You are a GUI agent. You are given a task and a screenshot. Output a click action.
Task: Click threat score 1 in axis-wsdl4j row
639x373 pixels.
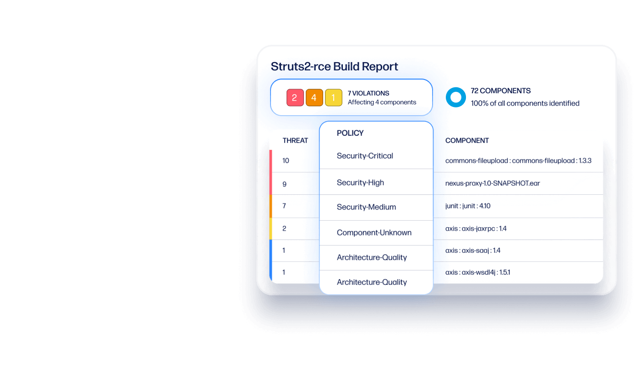(284, 272)
